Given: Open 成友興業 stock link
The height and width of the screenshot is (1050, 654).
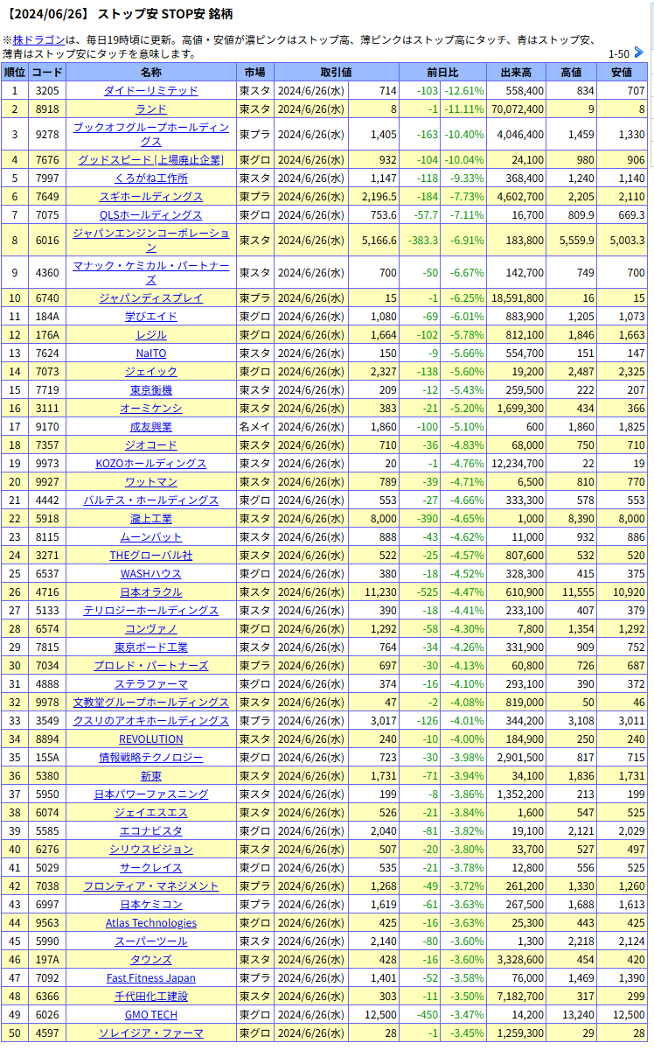Looking at the screenshot, I should [150, 426].
